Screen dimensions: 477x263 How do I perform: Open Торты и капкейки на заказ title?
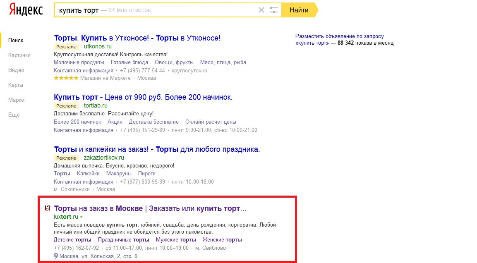tap(157, 149)
